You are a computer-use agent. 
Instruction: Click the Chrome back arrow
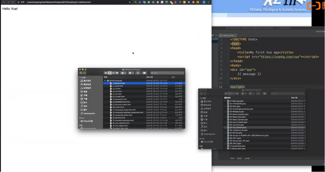pyautogui.click(x=4, y=2)
